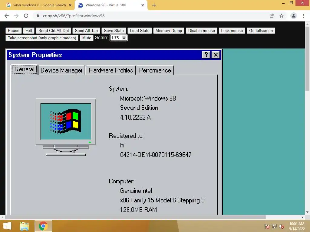Click the text 'Microsoft Windows 98'
The image size is (310, 232).
point(148,98)
